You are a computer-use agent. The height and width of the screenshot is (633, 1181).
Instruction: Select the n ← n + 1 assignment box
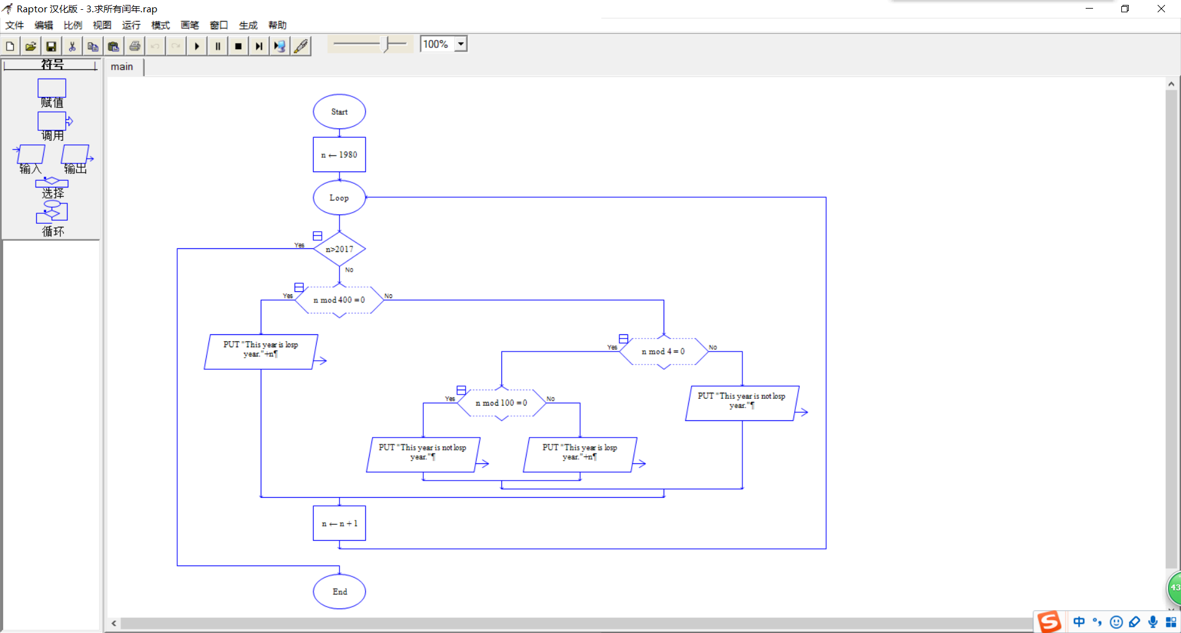coord(340,524)
